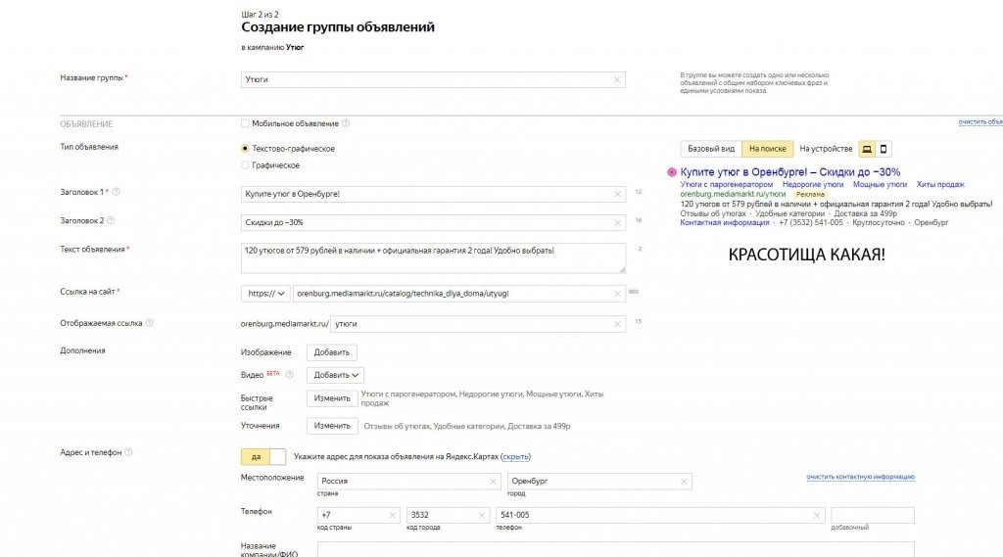The width and height of the screenshot is (1003, 557).
Task: Click очистить контактную информацию link
Action: tap(860, 477)
